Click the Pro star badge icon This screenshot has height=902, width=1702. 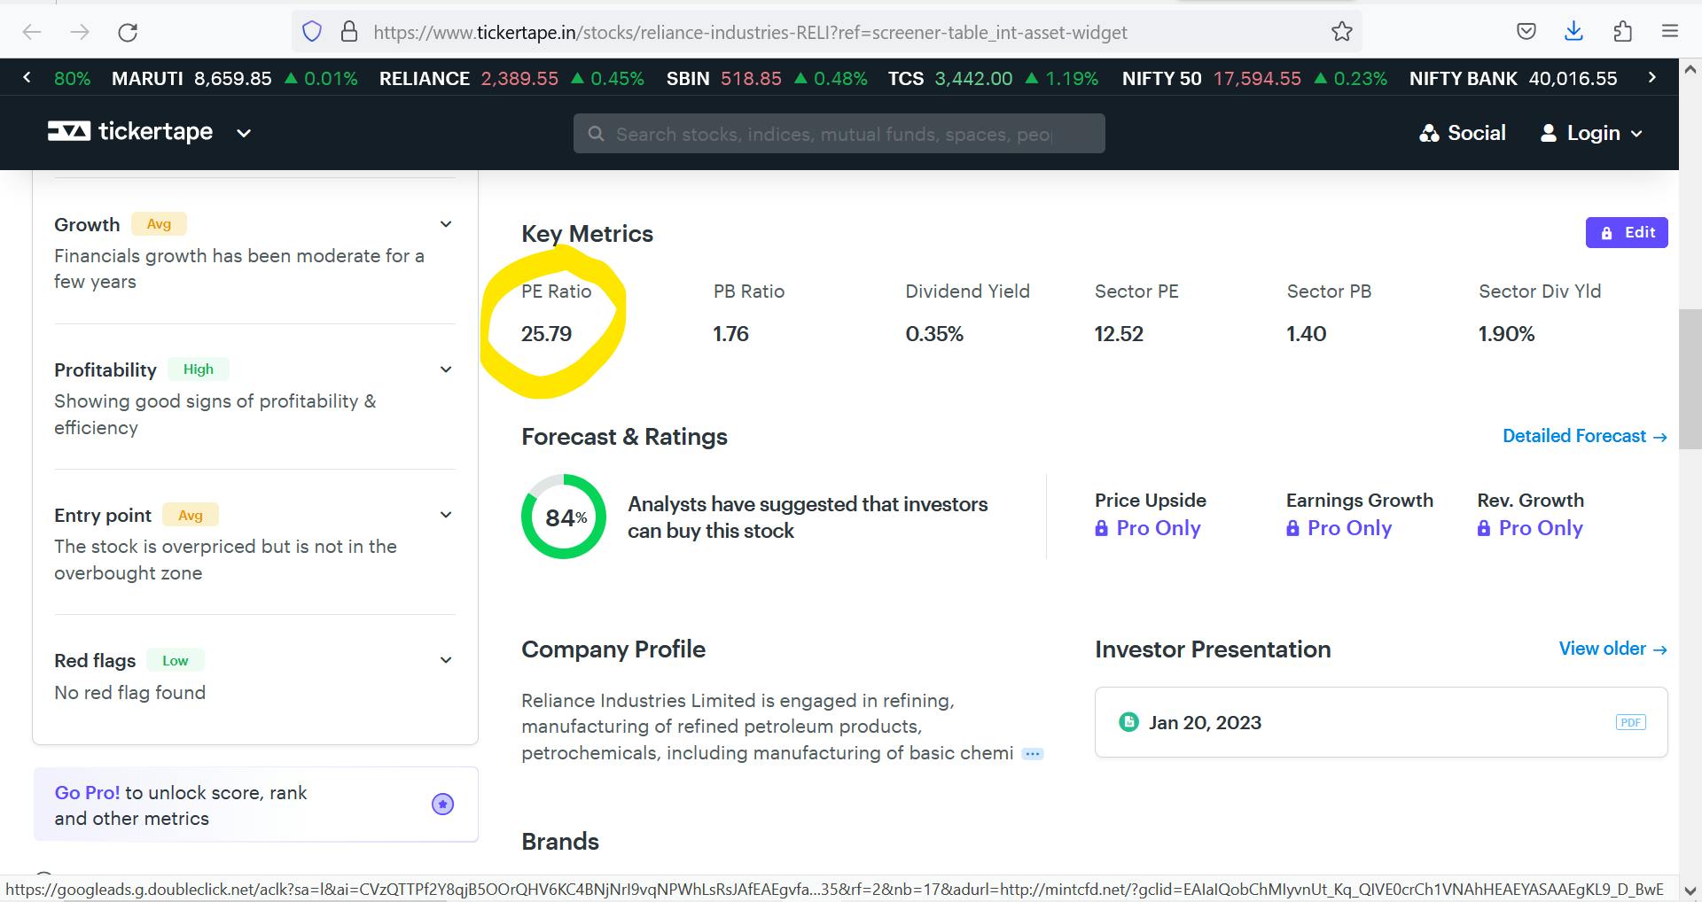coord(442,804)
